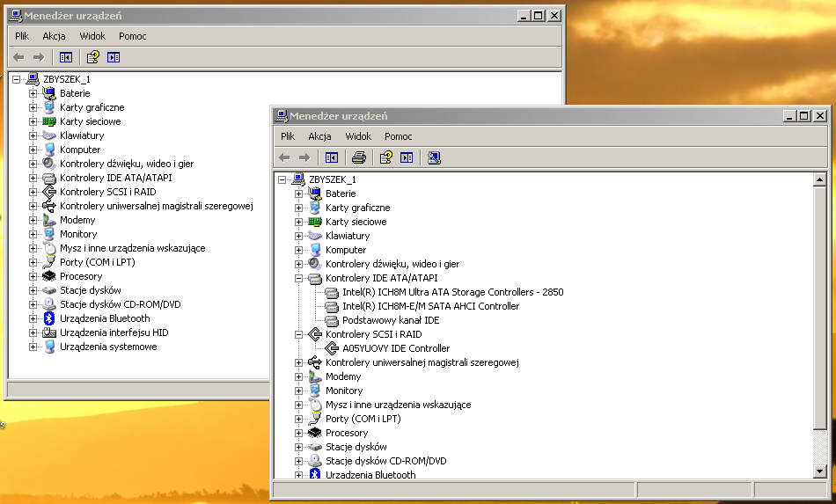Screen dimensions: 836x504
Task: Click mouse icon for Mysz in background window
Action: (x=49, y=248)
